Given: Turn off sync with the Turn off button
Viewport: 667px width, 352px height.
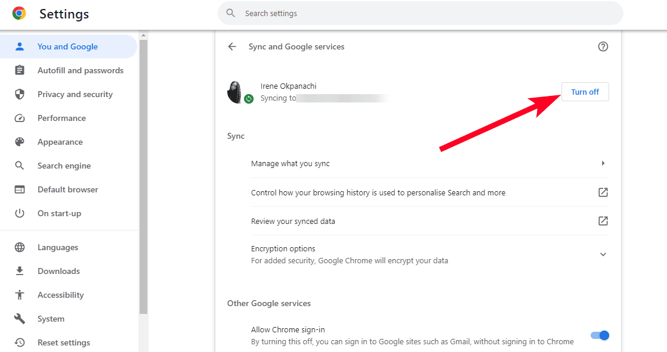Looking at the screenshot, I should click(585, 92).
